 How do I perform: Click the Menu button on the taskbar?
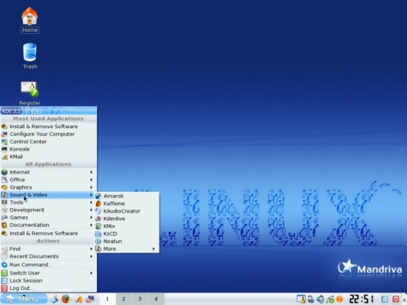[24, 298]
